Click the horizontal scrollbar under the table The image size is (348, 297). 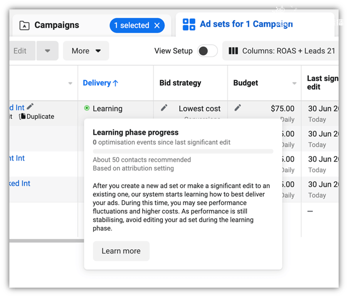[46, 241]
